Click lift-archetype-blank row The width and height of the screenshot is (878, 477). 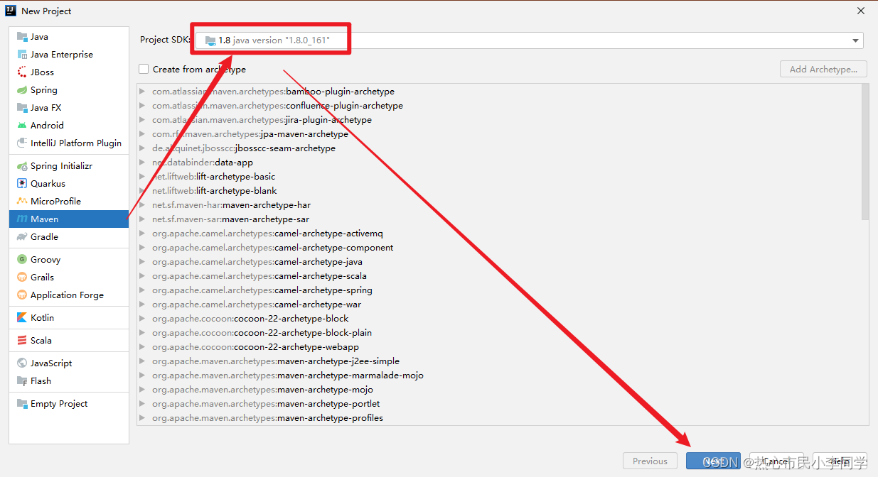tap(499, 191)
